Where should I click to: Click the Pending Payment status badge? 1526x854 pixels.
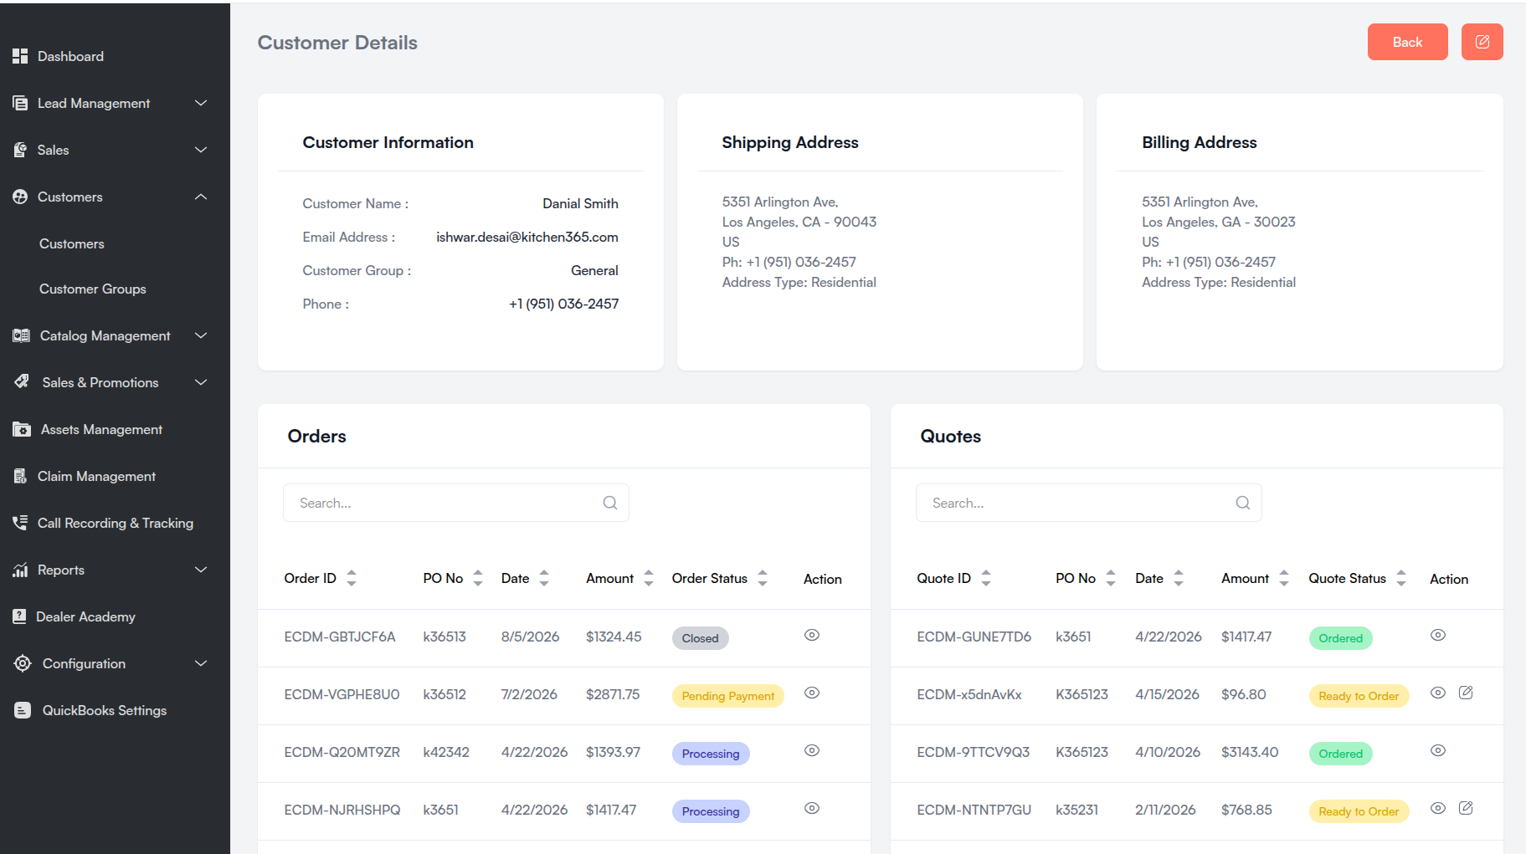coord(727,696)
